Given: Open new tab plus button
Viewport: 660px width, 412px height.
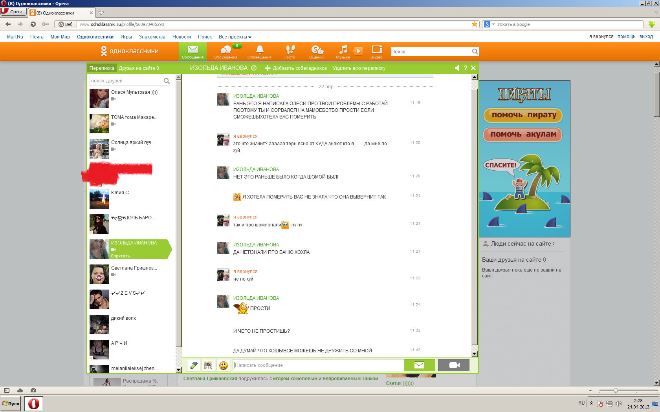Looking at the screenshot, I should [x=101, y=13].
